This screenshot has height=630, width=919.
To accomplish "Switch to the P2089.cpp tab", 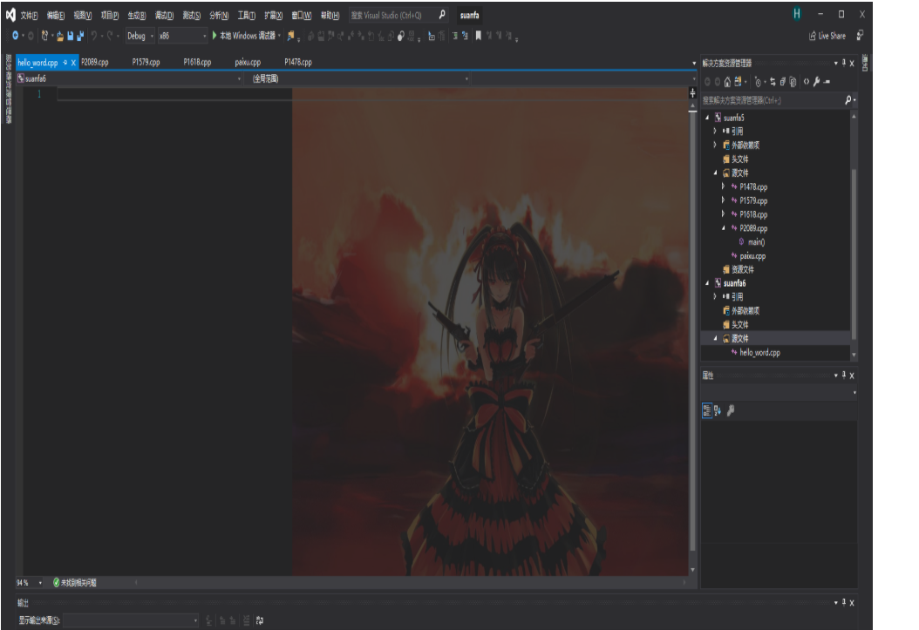I will tap(95, 62).
